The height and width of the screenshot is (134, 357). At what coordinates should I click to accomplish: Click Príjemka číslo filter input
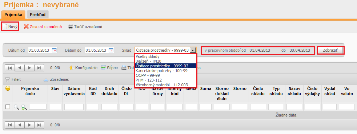pos(38,107)
